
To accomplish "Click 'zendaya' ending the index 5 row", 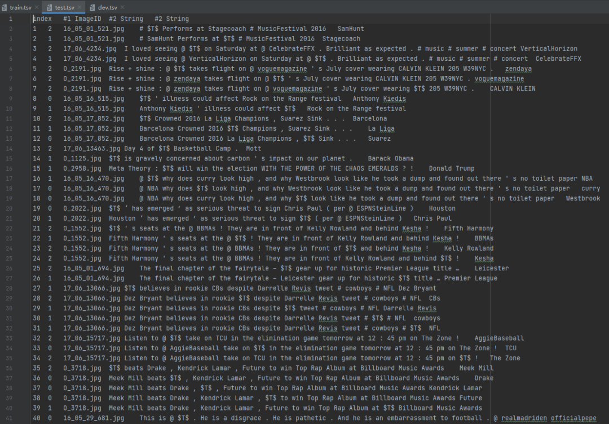I will click(519, 69).
